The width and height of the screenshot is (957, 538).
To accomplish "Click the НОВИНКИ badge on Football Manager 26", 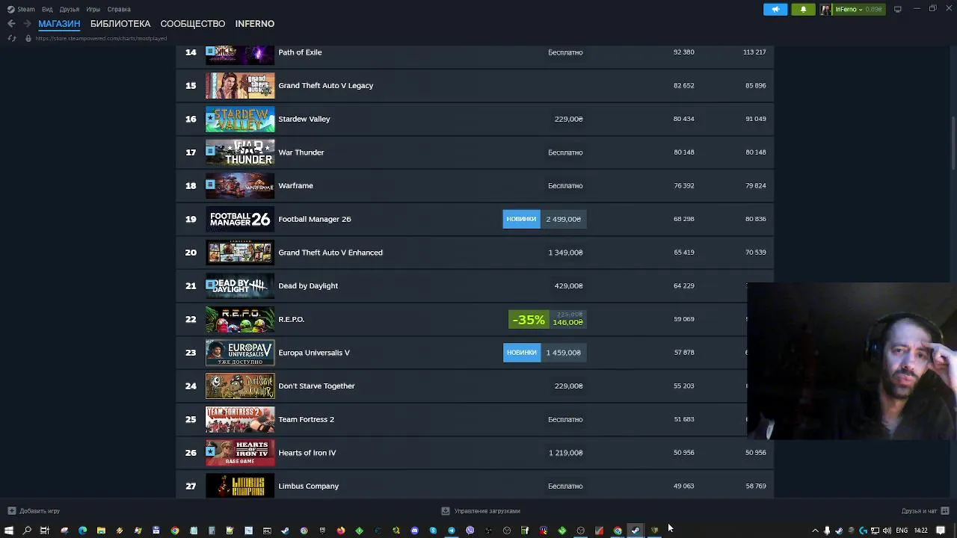I will tap(521, 219).
